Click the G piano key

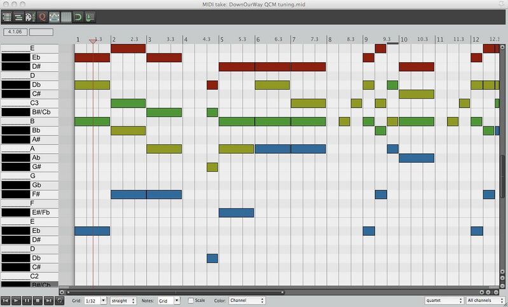tap(29, 176)
